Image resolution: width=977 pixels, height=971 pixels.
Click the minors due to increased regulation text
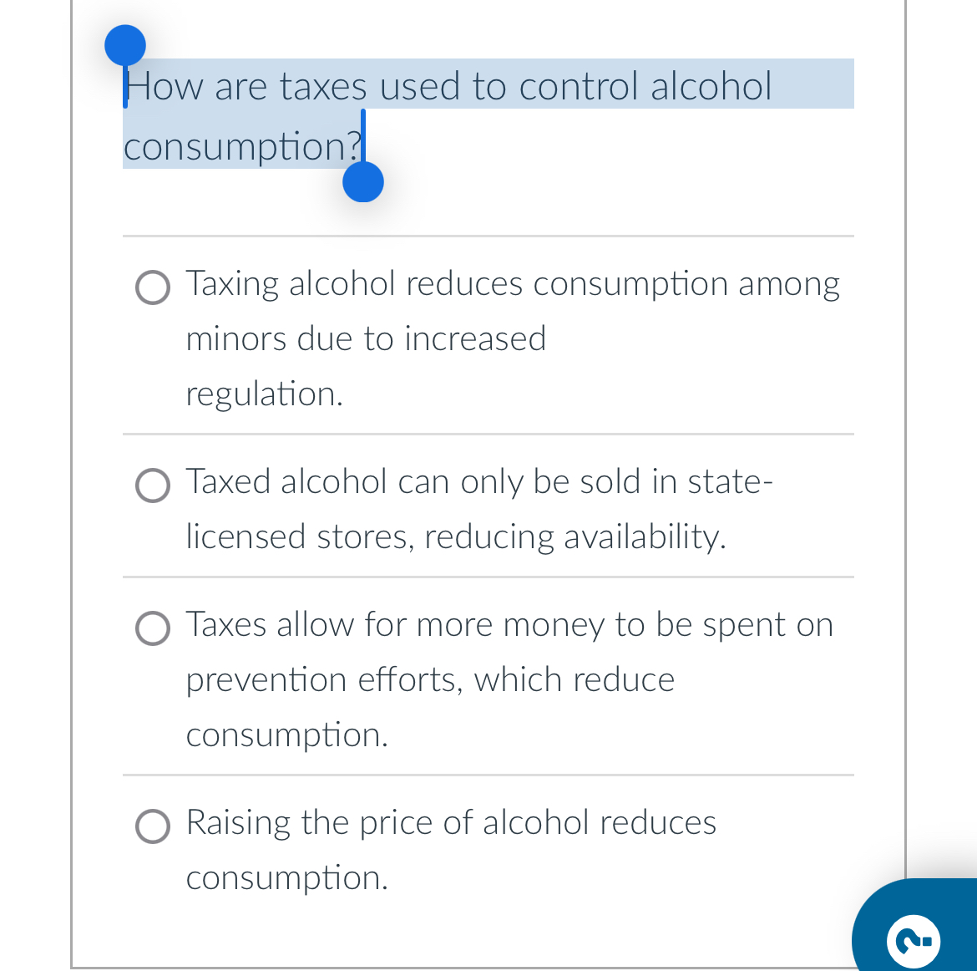pyautogui.click(x=366, y=339)
